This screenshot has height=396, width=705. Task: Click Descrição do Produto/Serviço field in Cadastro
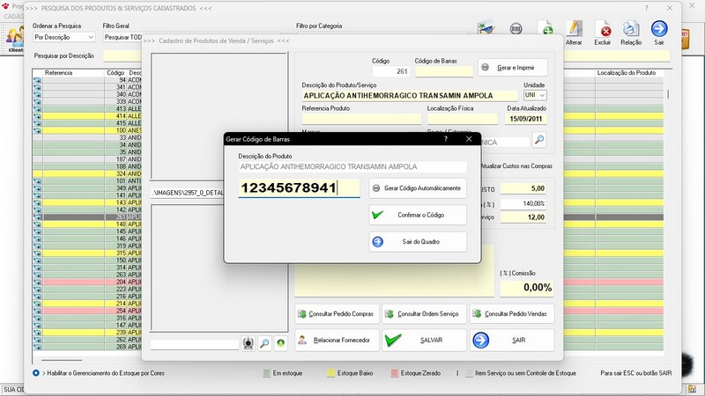tap(410, 95)
